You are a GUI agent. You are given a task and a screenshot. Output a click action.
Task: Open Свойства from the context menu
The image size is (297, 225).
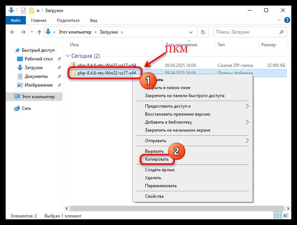click(x=192, y=196)
